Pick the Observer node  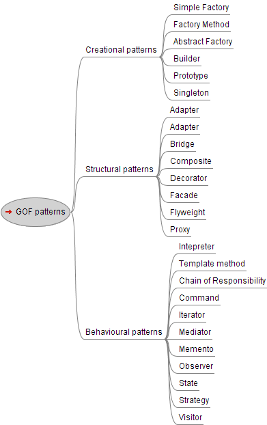196,366
